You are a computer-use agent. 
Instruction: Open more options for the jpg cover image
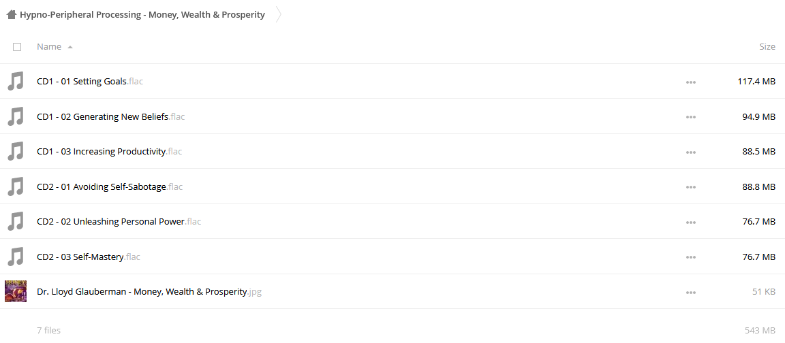691,292
